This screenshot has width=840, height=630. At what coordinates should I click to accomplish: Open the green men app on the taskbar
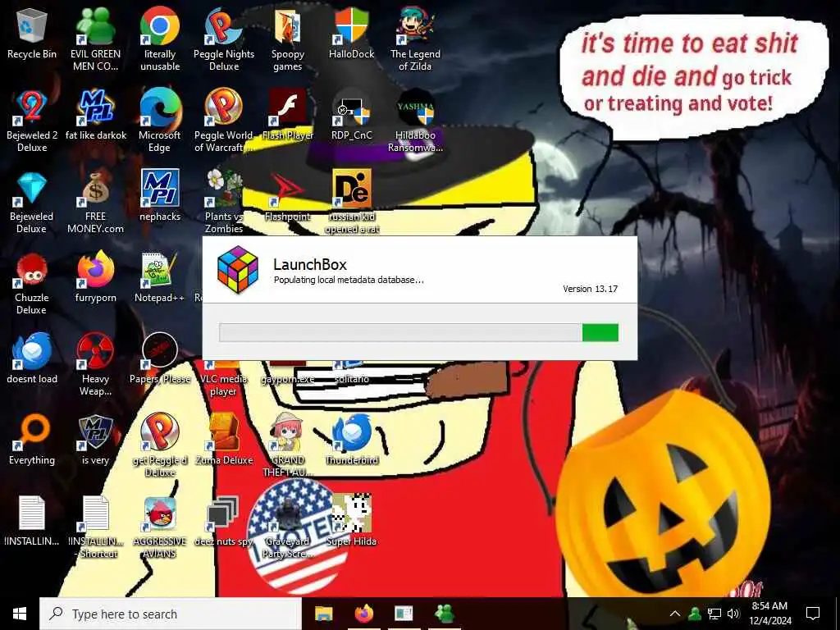[444, 614]
